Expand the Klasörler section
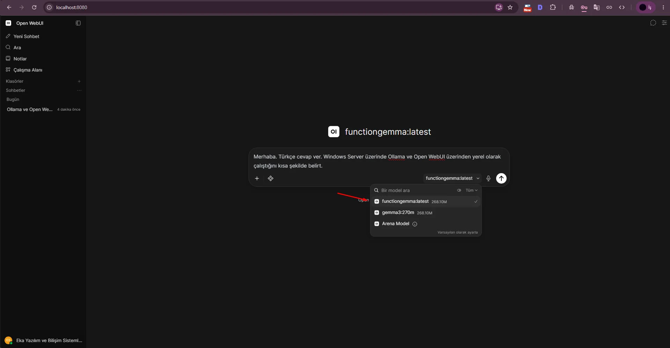The width and height of the screenshot is (670, 348). click(15, 81)
